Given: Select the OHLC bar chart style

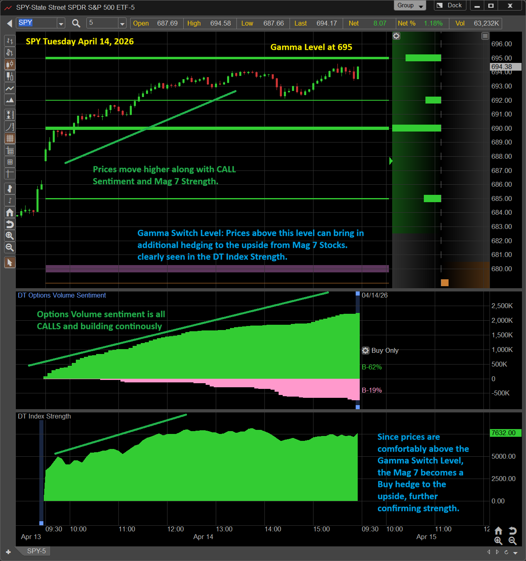Looking at the screenshot, I should [x=10, y=41].
